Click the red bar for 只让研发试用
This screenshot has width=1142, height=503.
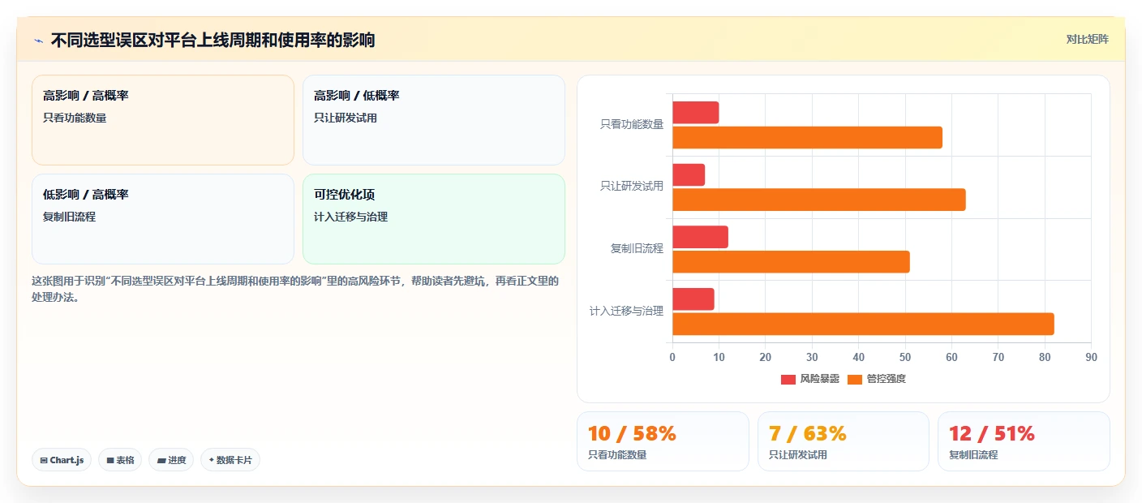coord(689,174)
